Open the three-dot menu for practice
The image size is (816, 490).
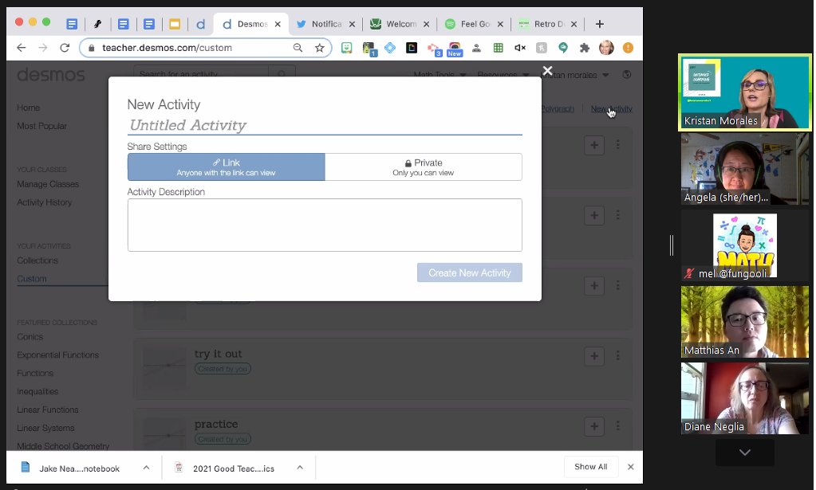617,426
